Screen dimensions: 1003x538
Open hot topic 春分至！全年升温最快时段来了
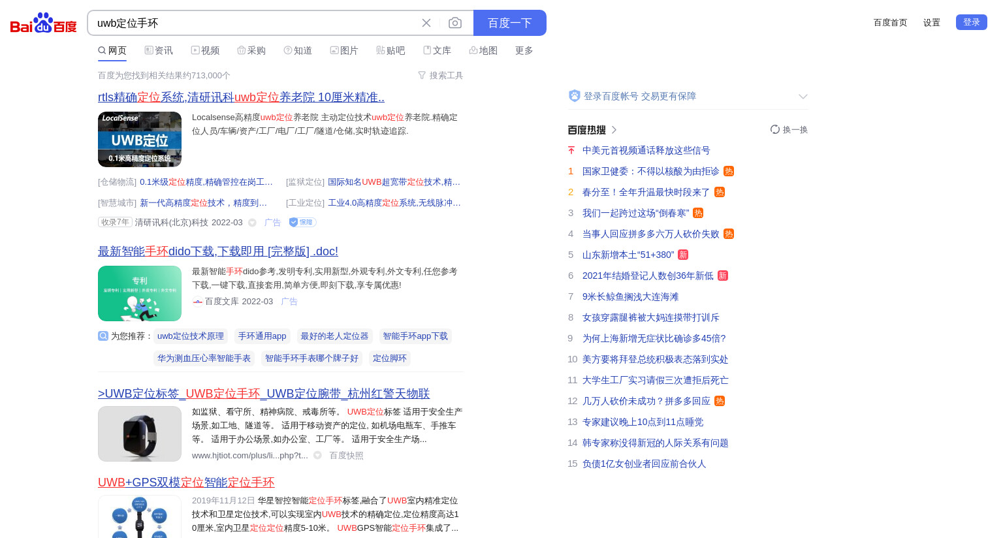point(646,193)
